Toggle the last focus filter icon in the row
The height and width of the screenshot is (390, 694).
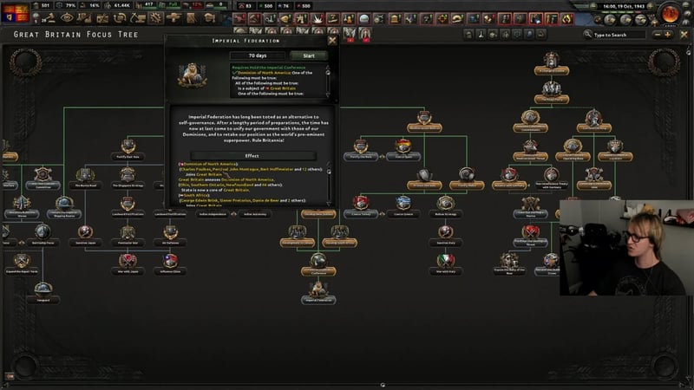(x=540, y=35)
